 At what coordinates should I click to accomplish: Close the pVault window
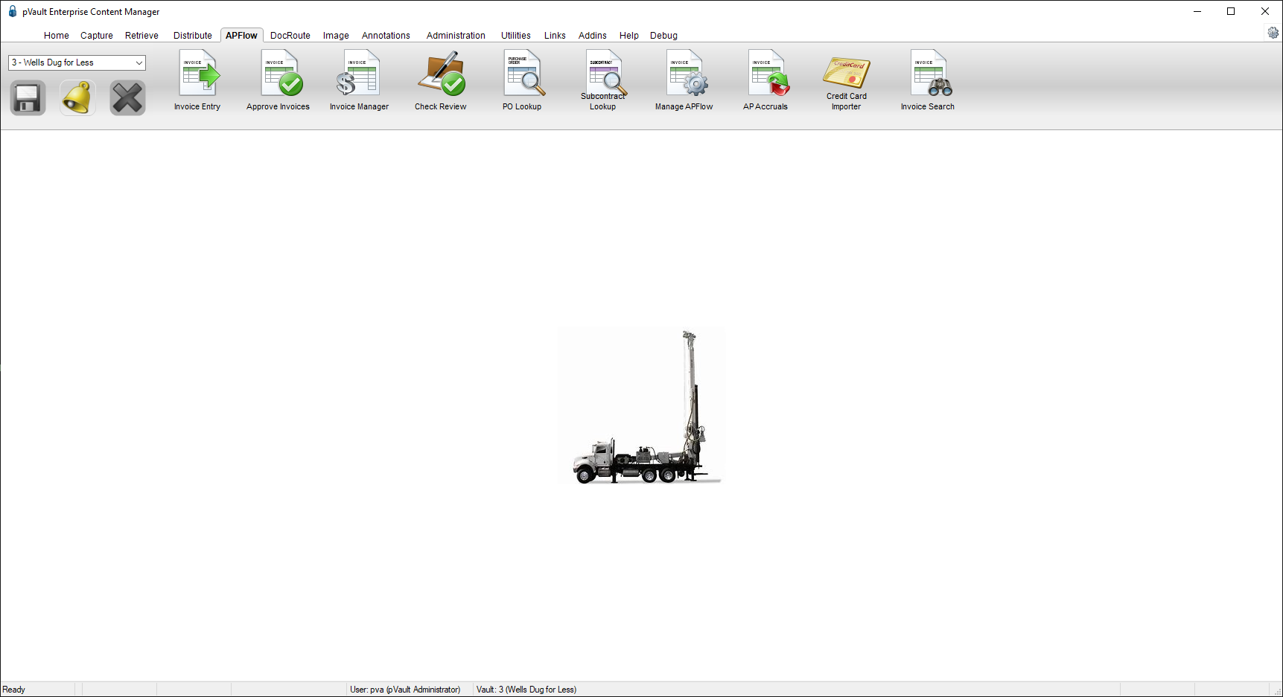coord(1265,11)
